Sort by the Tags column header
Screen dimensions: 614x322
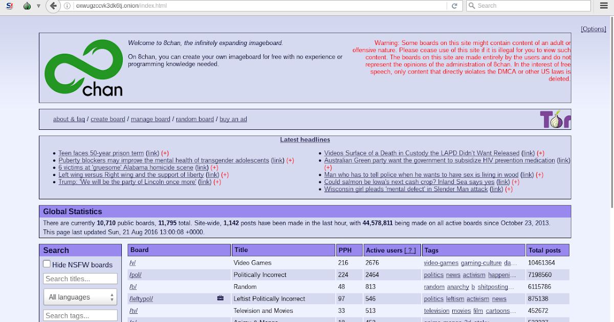click(x=473, y=250)
